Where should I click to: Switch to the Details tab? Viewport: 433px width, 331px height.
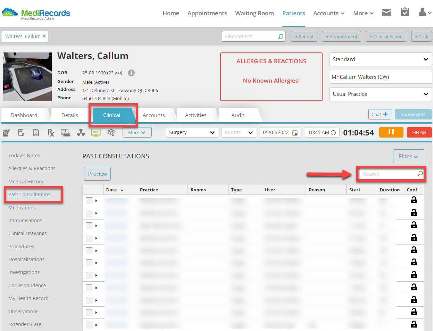pyautogui.click(x=69, y=115)
